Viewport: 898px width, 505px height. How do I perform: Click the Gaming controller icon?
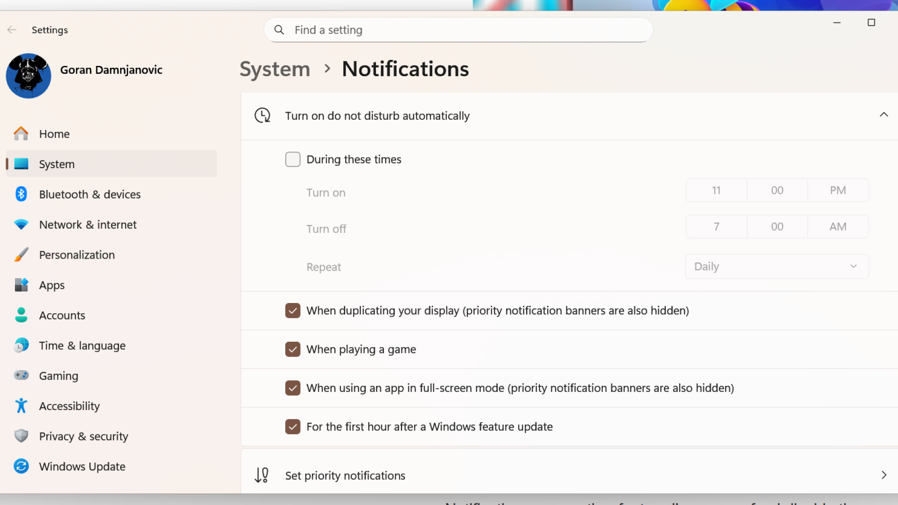(21, 375)
